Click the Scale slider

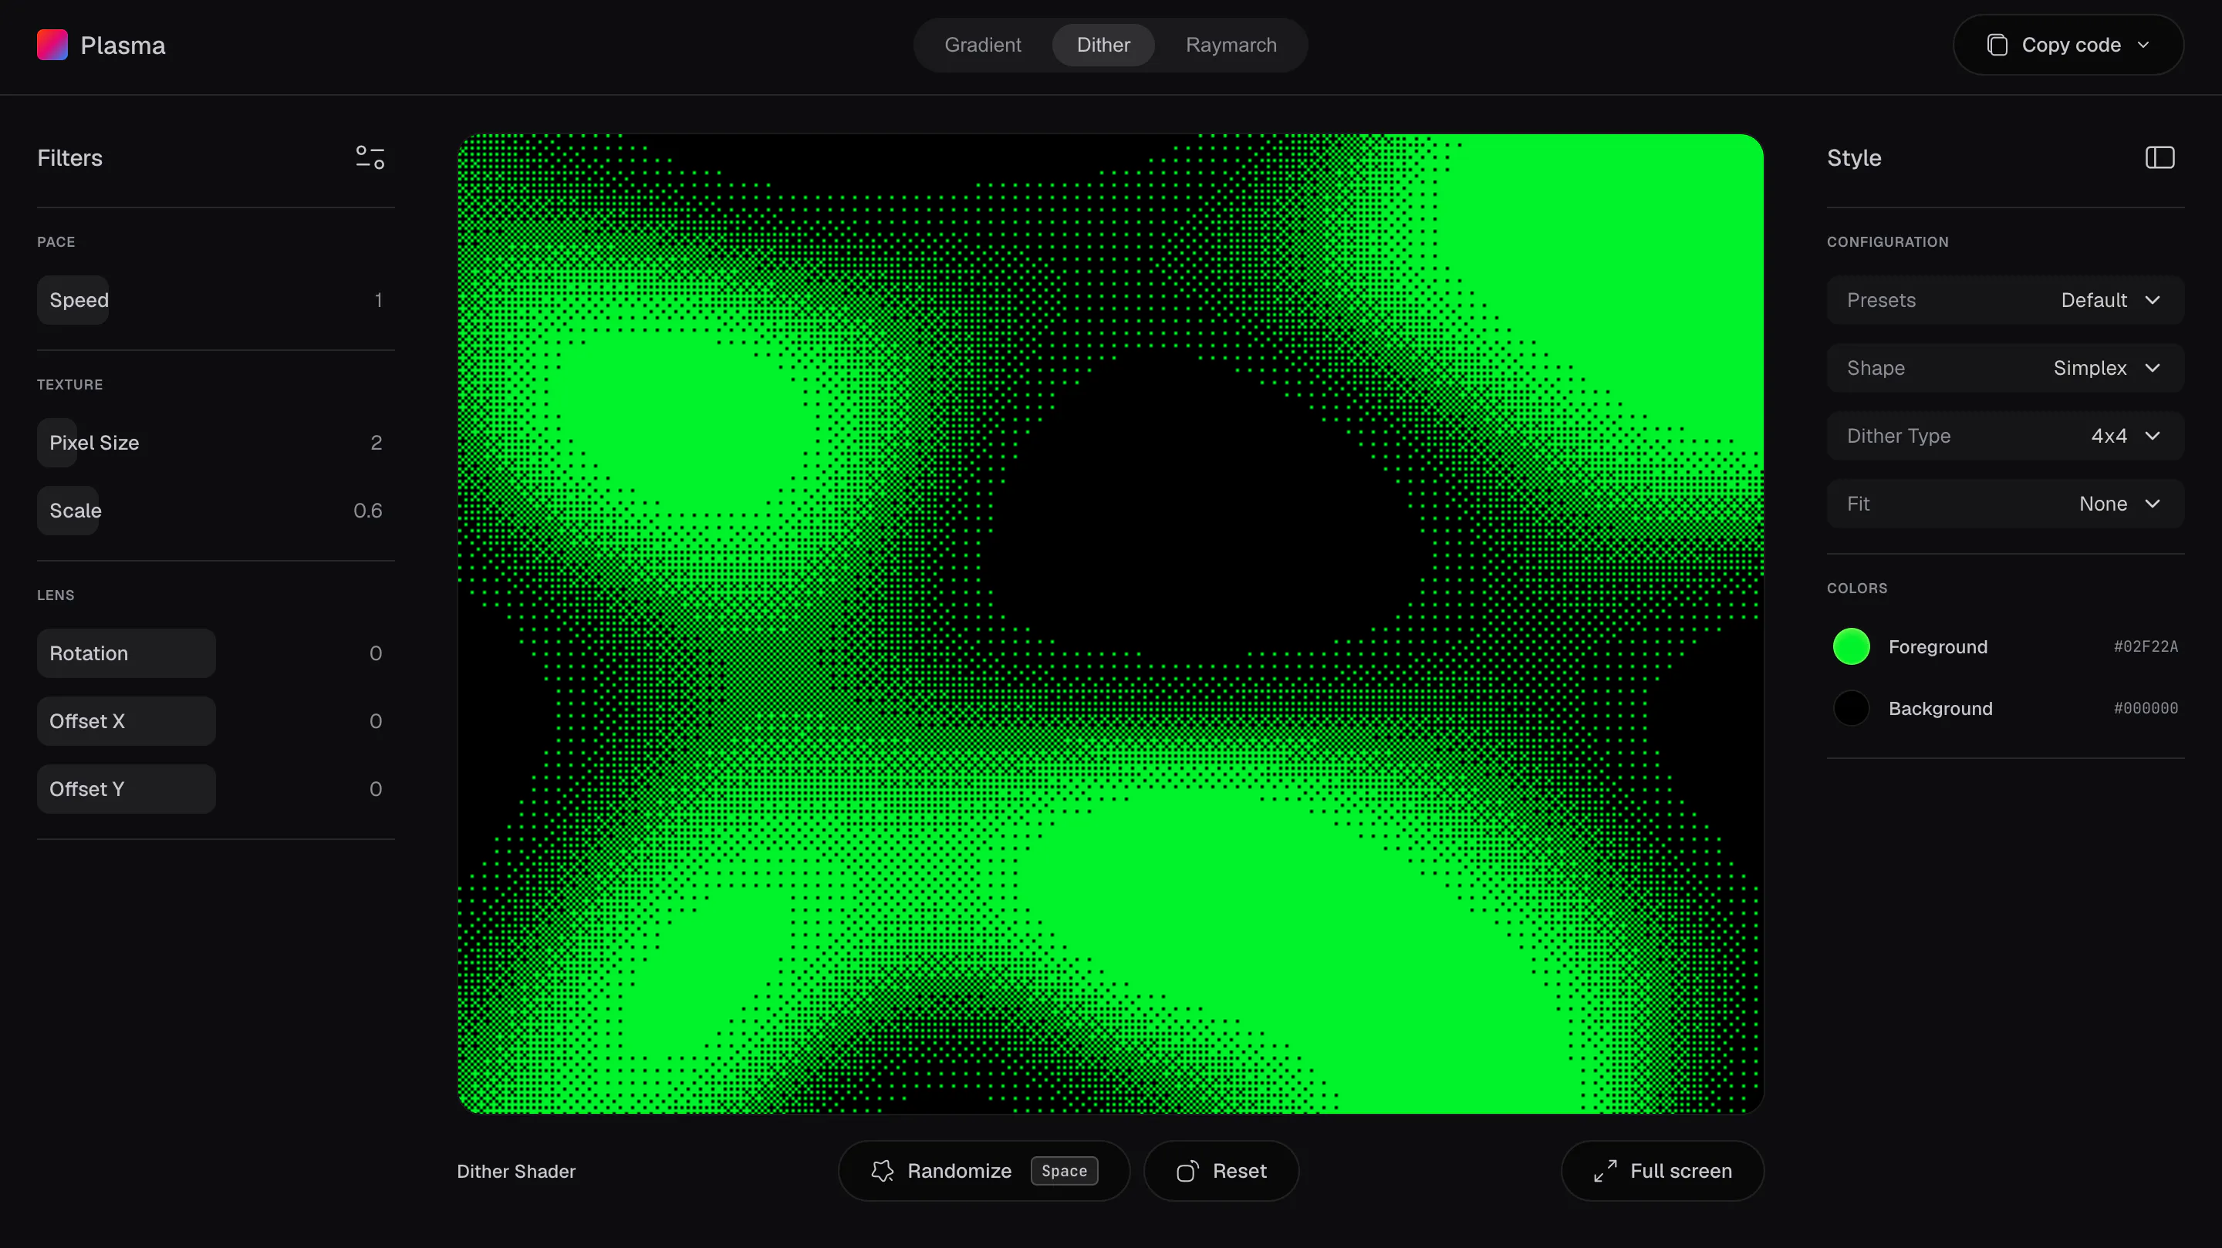216,511
